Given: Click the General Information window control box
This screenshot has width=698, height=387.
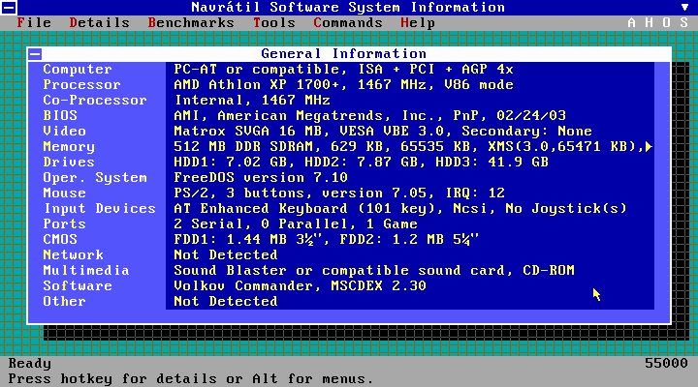Looking at the screenshot, I should pyautogui.click(x=35, y=54).
